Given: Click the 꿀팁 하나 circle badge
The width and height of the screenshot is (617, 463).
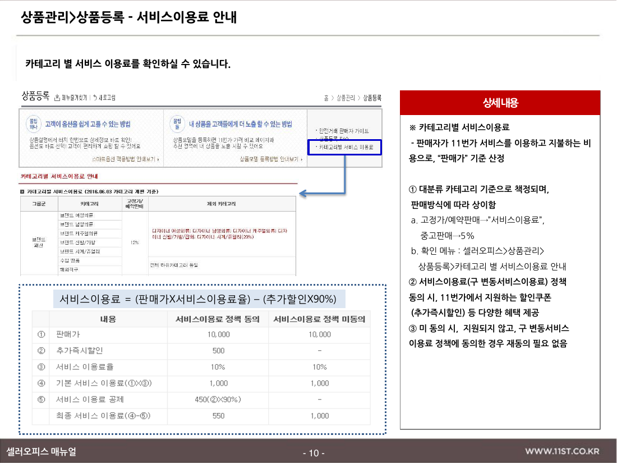Looking at the screenshot, I should [x=34, y=124].
